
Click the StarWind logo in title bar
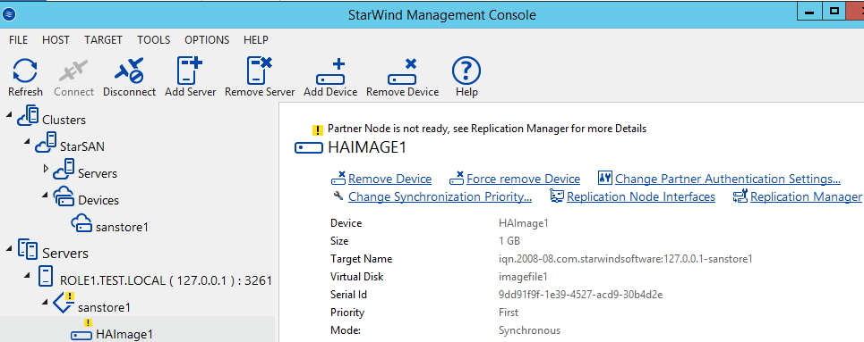click(x=8, y=14)
